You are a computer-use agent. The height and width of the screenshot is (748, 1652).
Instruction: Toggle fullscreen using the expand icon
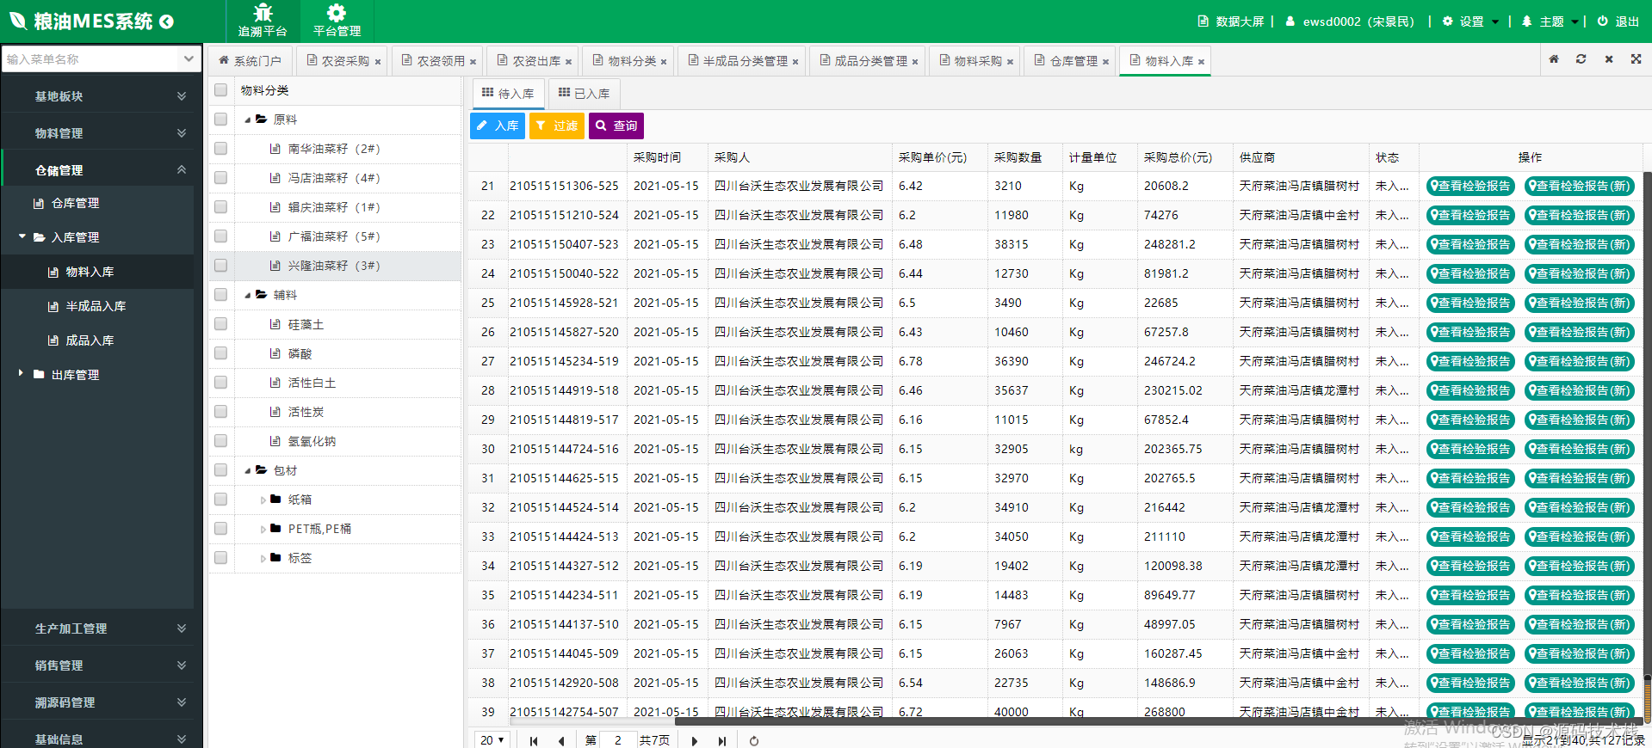(1637, 59)
